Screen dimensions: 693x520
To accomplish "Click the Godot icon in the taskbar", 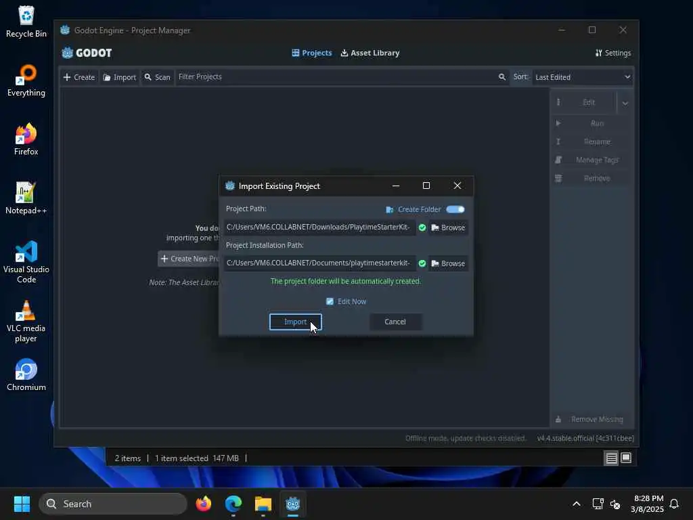I will coord(293,504).
